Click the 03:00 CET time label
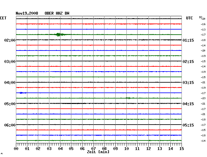Image resolution: width=207 pixels, height=157 pixels. (10, 62)
